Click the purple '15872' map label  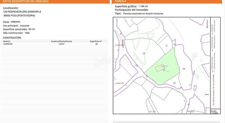click(164, 66)
